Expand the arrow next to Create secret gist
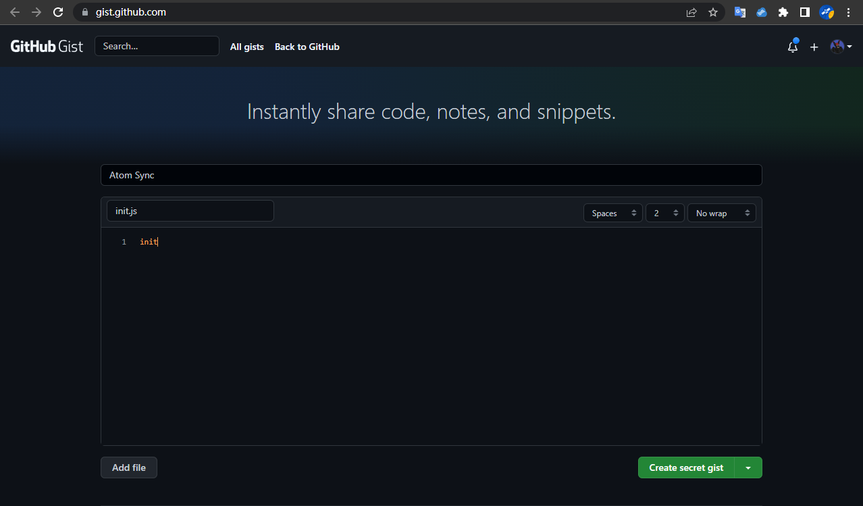The width and height of the screenshot is (863, 506). click(x=748, y=467)
